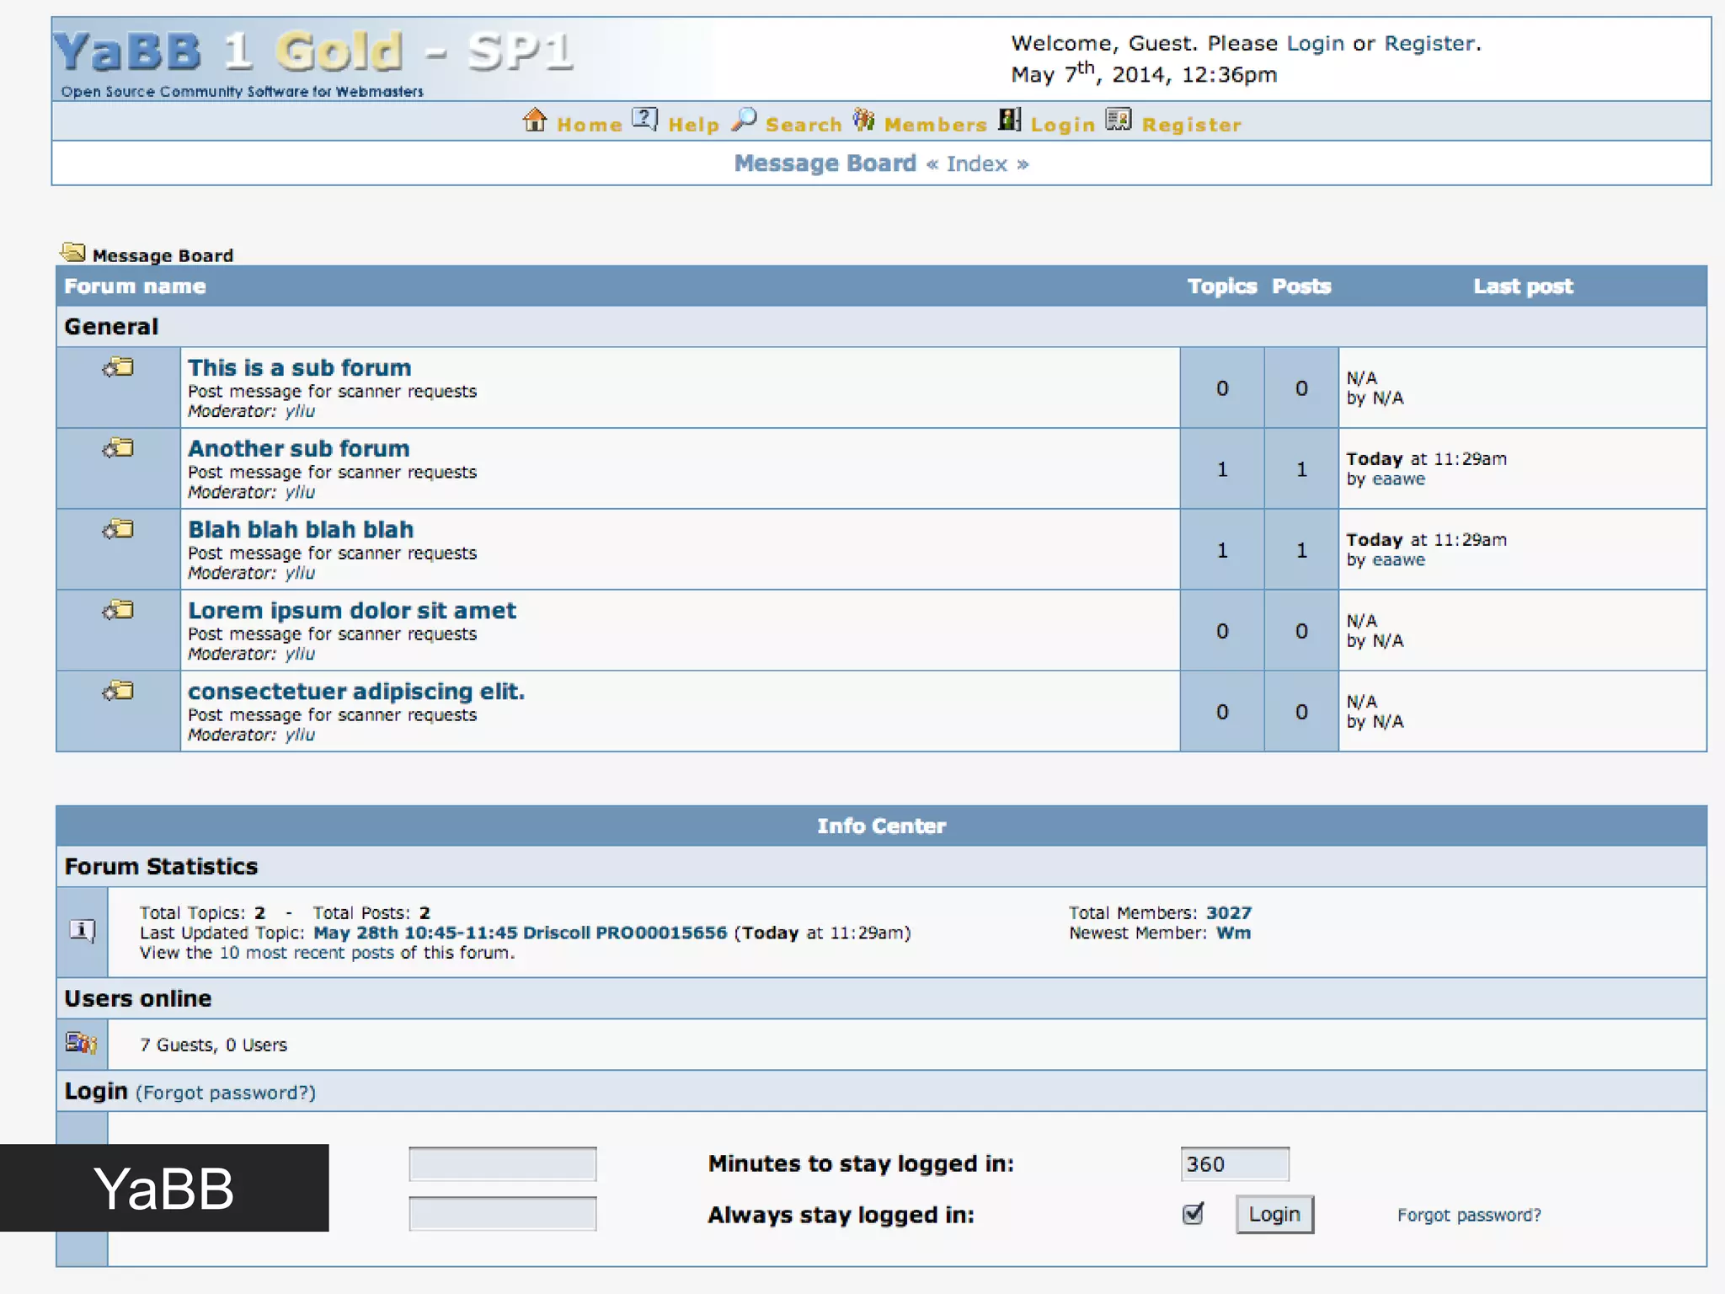
Task: Click the Help question mark icon
Action: (x=644, y=119)
